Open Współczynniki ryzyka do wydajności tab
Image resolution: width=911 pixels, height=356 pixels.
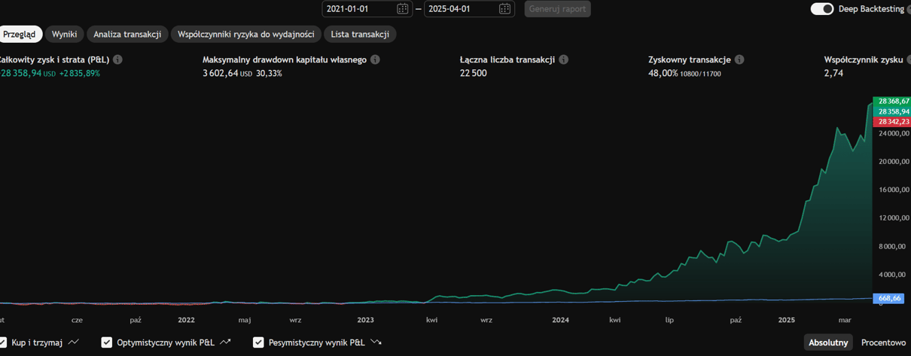(x=246, y=35)
